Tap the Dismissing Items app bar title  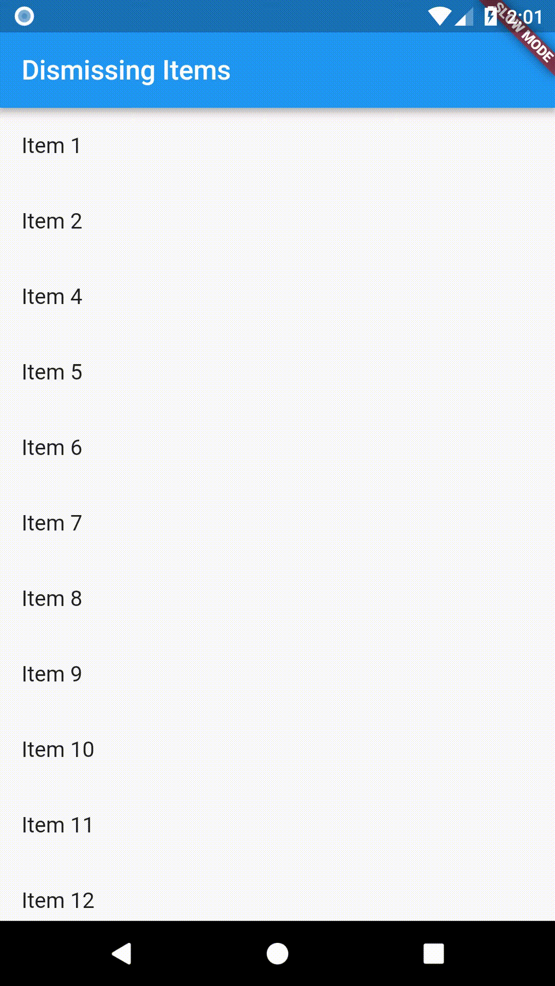(x=126, y=70)
